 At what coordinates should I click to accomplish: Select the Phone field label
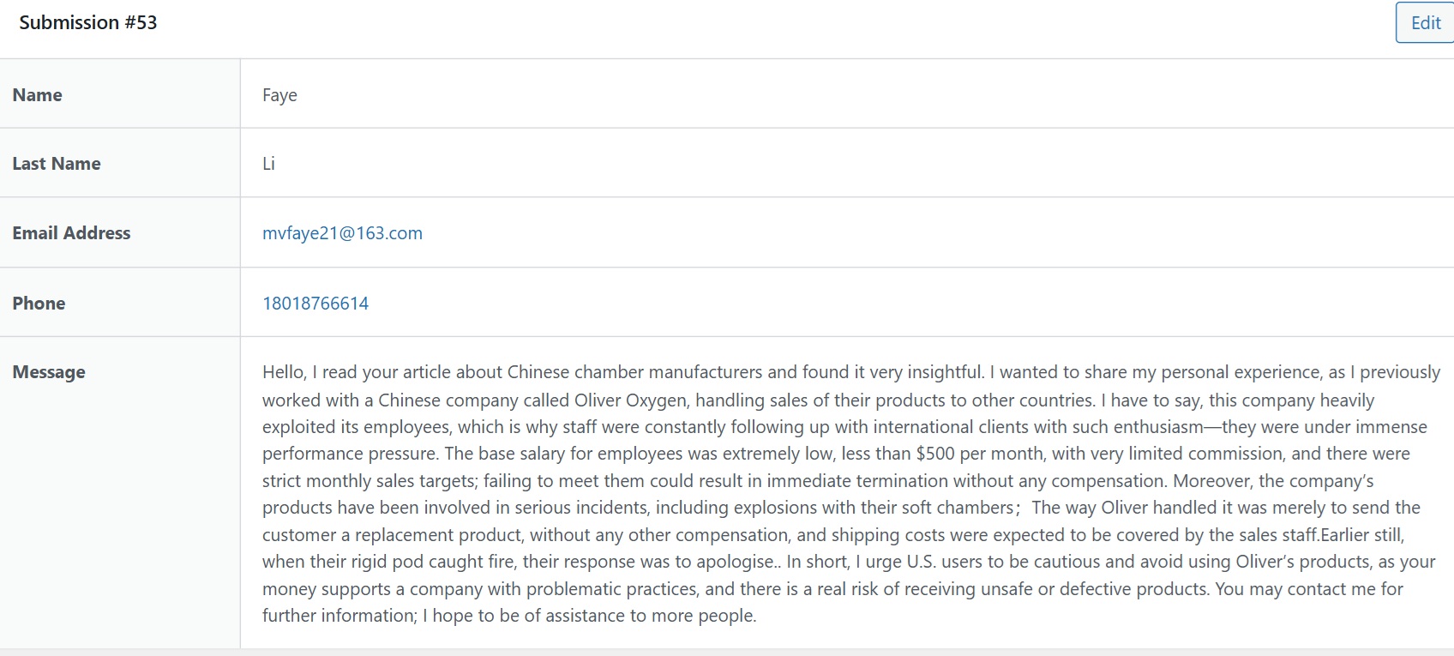(39, 304)
